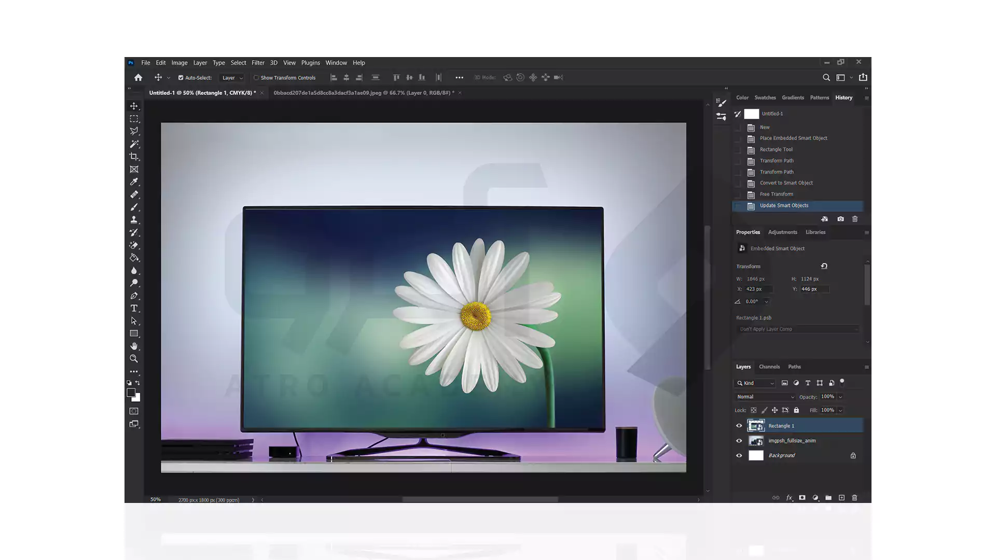Click the foreground color swatch

131,393
